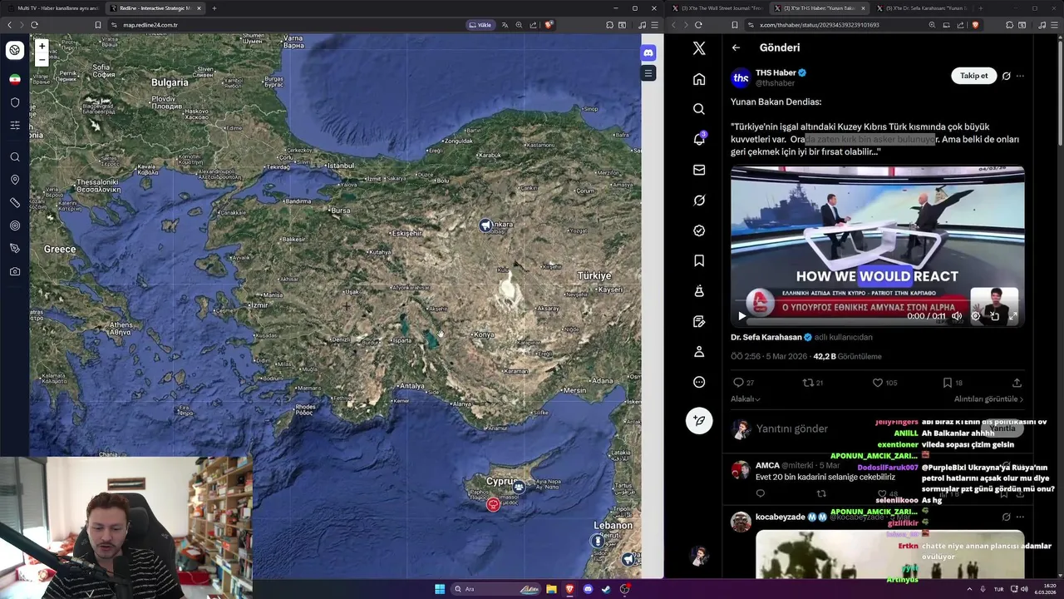This screenshot has height=599, width=1064.
Task: Switch to Multi TV browser tab
Action: tap(55, 8)
